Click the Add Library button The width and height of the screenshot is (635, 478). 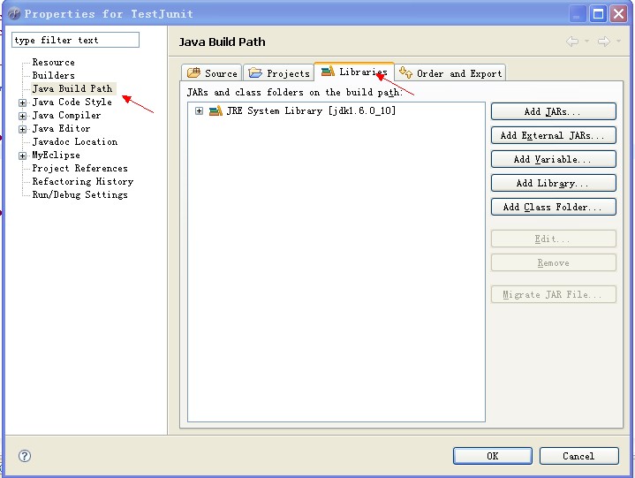553,183
